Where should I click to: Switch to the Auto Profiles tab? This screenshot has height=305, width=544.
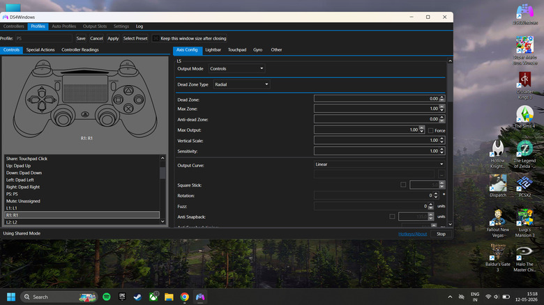pos(64,26)
